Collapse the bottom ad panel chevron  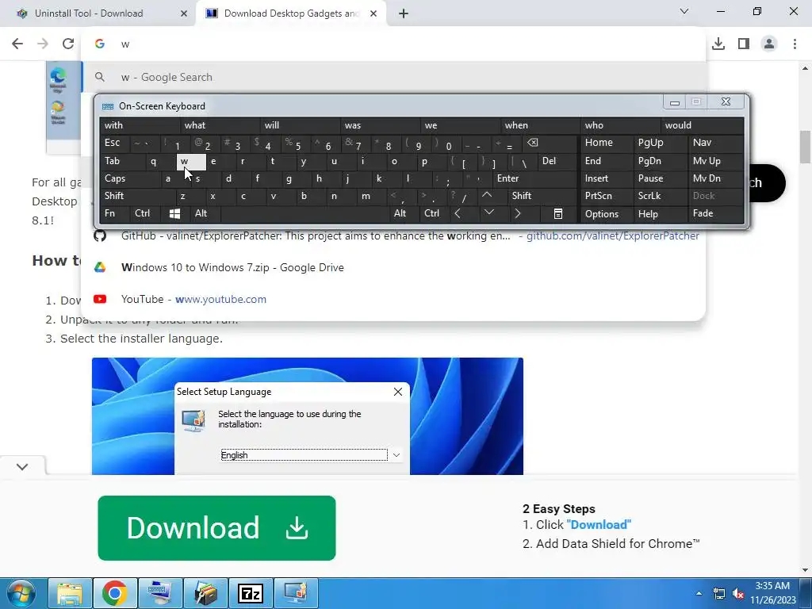click(22, 466)
